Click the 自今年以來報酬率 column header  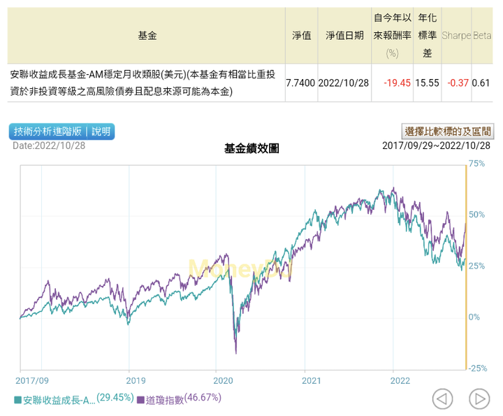(x=393, y=36)
